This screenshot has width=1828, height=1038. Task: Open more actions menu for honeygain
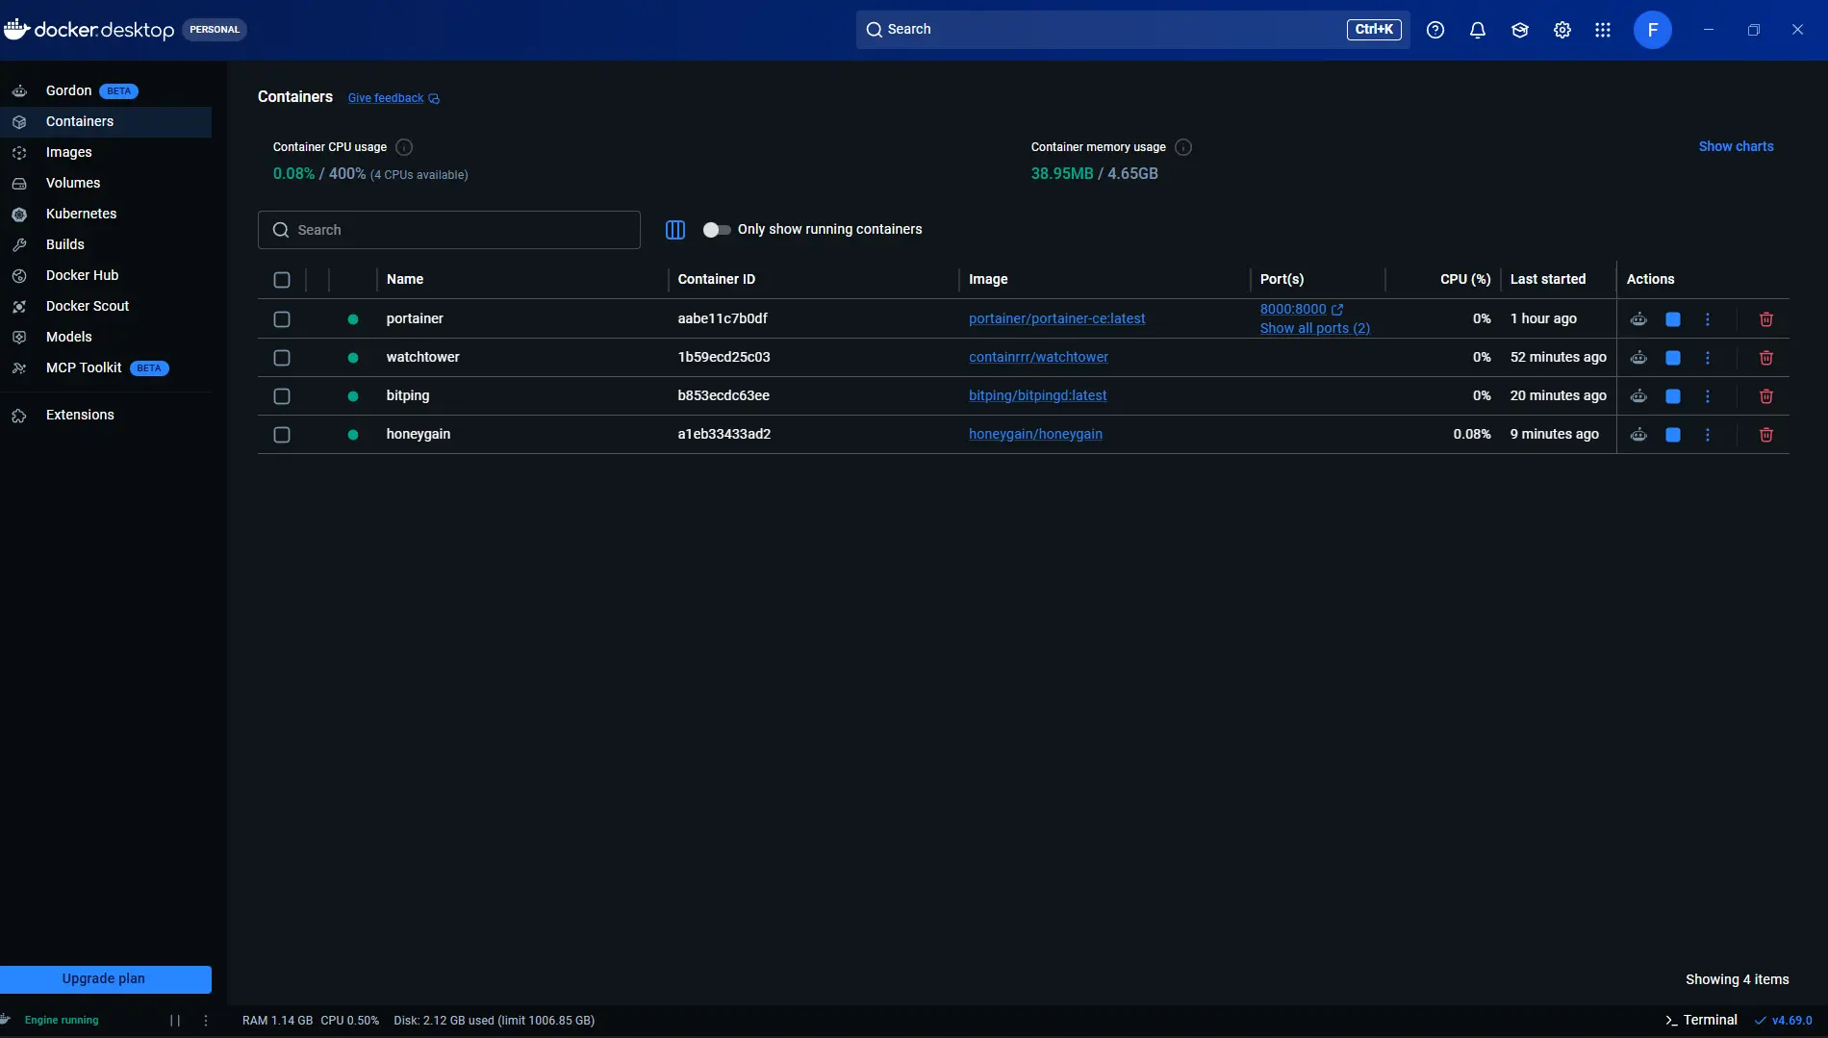coord(1708,435)
